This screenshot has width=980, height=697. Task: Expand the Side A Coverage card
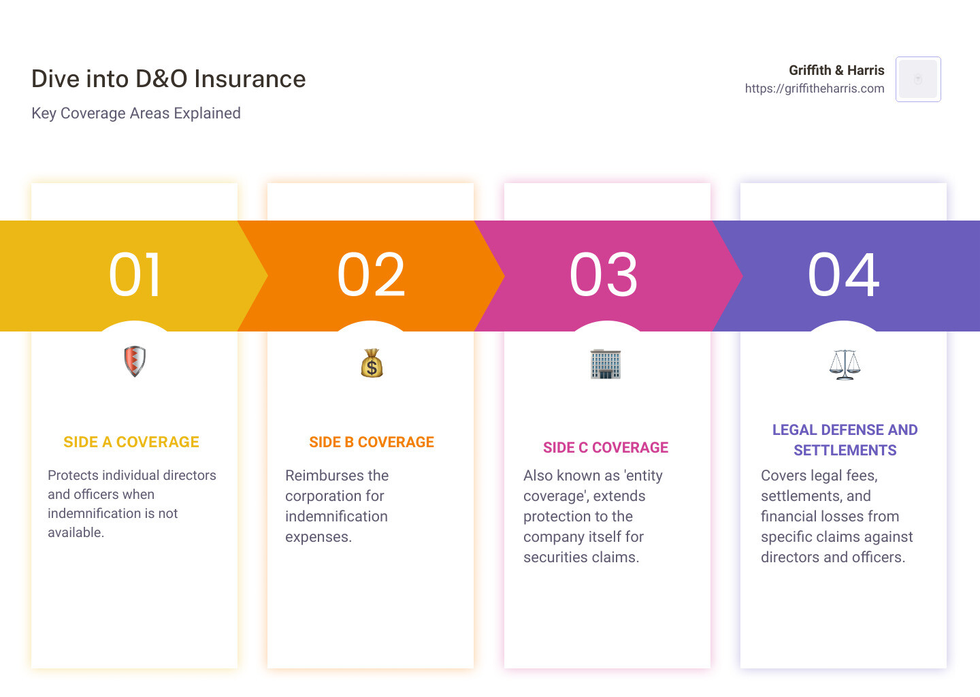134,613
